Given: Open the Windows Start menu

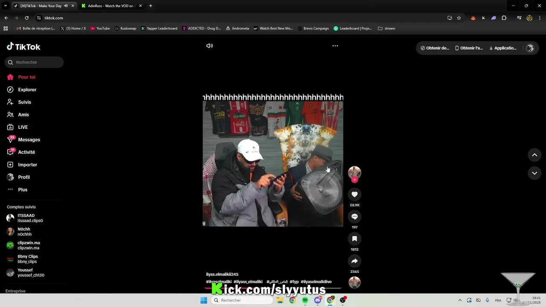Looking at the screenshot, I should pyautogui.click(x=203, y=300).
